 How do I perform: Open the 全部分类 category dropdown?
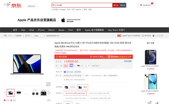click(x=32, y=6)
